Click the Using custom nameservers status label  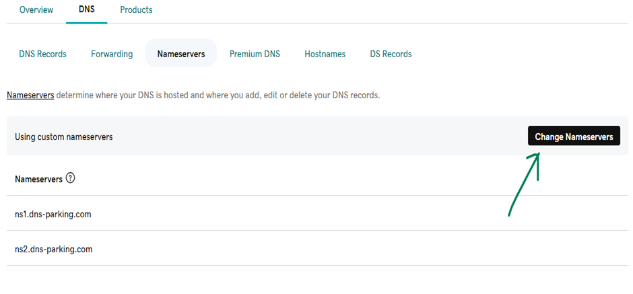tap(64, 137)
